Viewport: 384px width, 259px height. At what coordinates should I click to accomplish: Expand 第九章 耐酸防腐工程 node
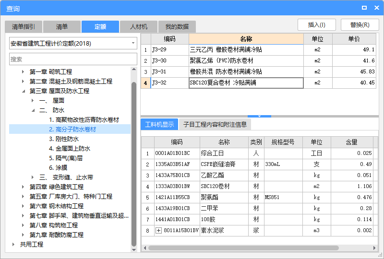(23, 235)
